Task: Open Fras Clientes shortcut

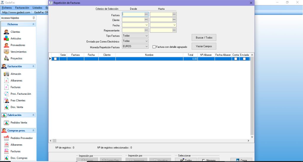Action: [18, 100]
